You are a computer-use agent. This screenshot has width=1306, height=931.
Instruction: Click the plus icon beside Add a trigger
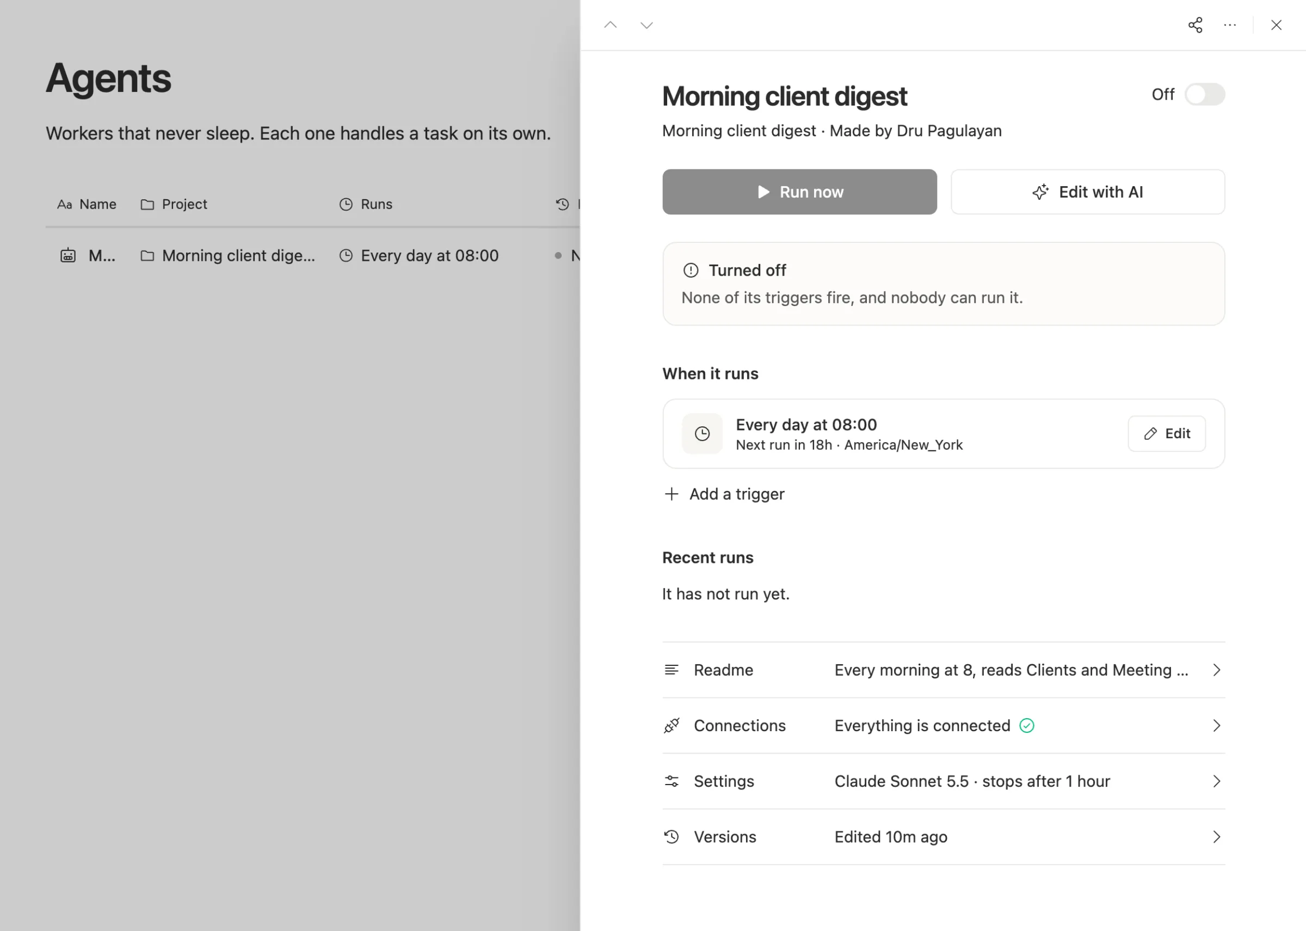[672, 494]
